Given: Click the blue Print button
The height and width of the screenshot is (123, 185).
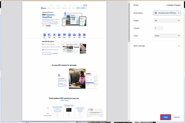Looking at the screenshot, I should 165,117.
